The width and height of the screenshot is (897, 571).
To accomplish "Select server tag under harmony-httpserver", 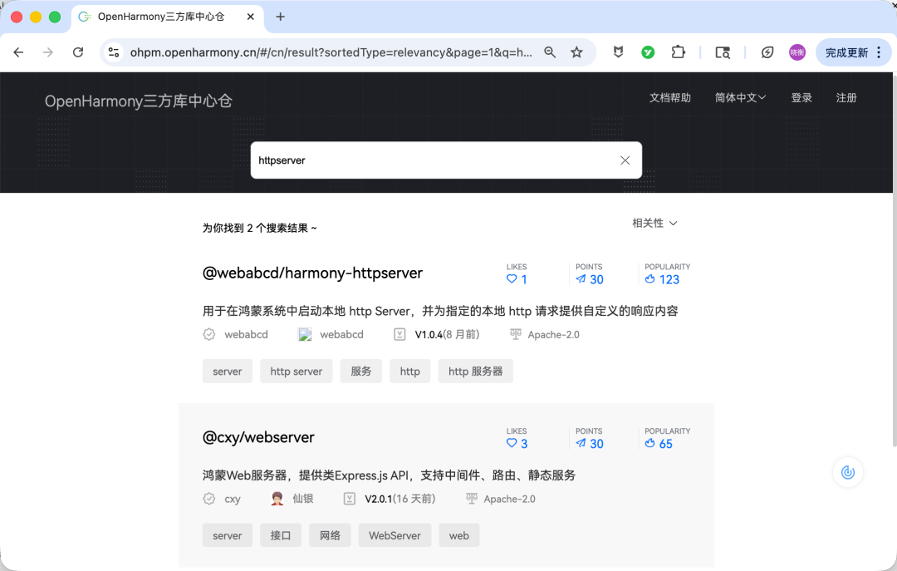I will (227, 372).
